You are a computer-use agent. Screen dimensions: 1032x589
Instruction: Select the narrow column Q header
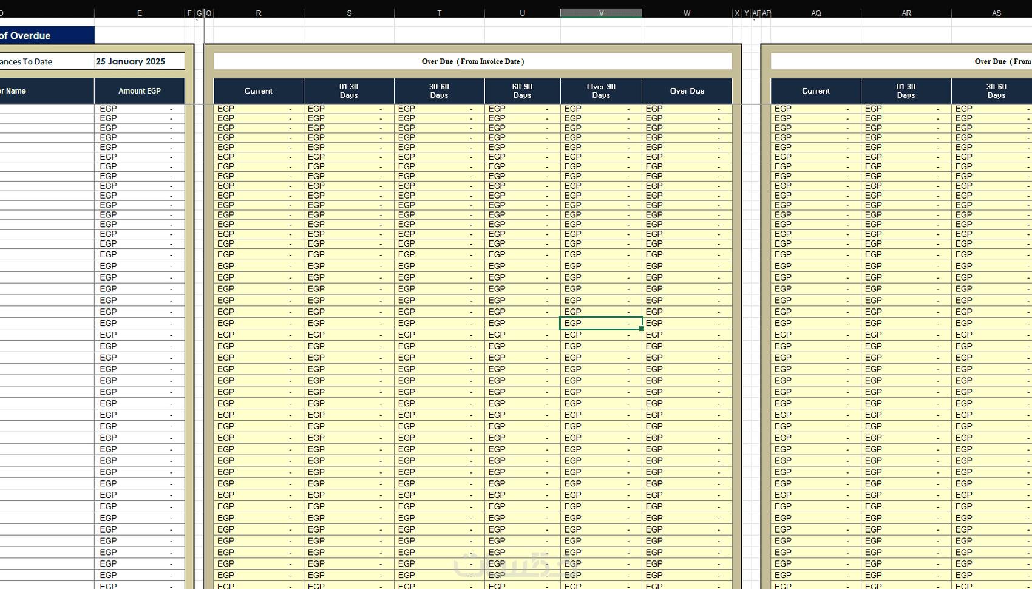click(209, 13)
